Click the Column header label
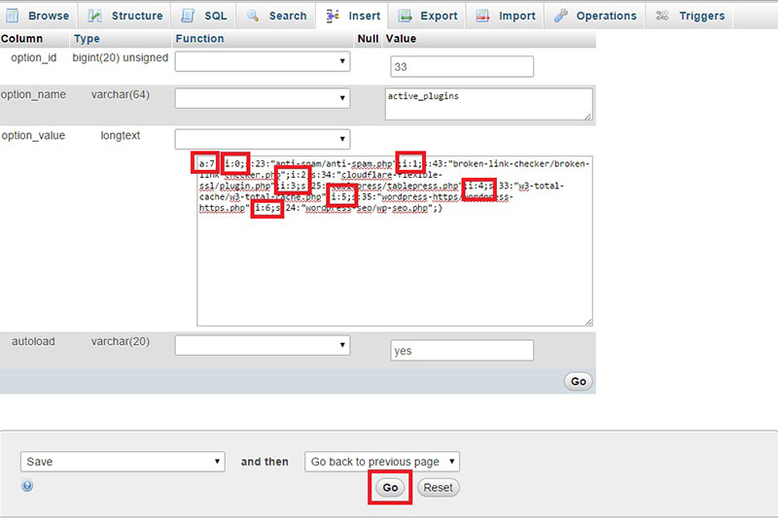This screenshot has height=519, width=778. click(21, 39)
